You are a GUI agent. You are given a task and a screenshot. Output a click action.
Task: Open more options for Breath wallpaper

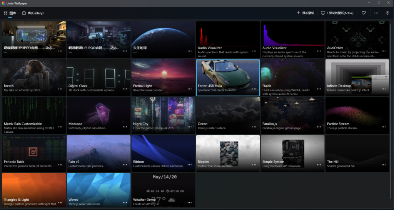[60, 89]
